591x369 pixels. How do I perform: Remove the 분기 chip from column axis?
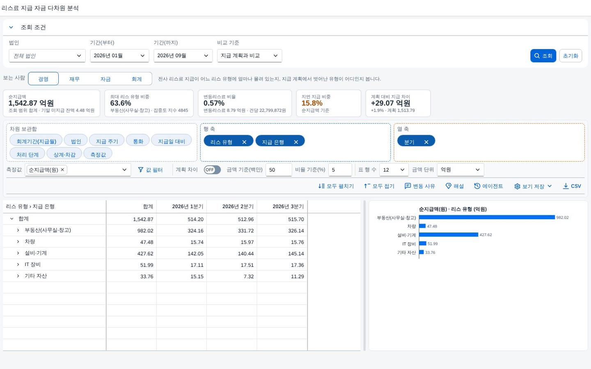[x=426, y=142]
